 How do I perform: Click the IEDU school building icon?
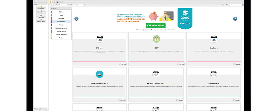[x=156, y=39]
